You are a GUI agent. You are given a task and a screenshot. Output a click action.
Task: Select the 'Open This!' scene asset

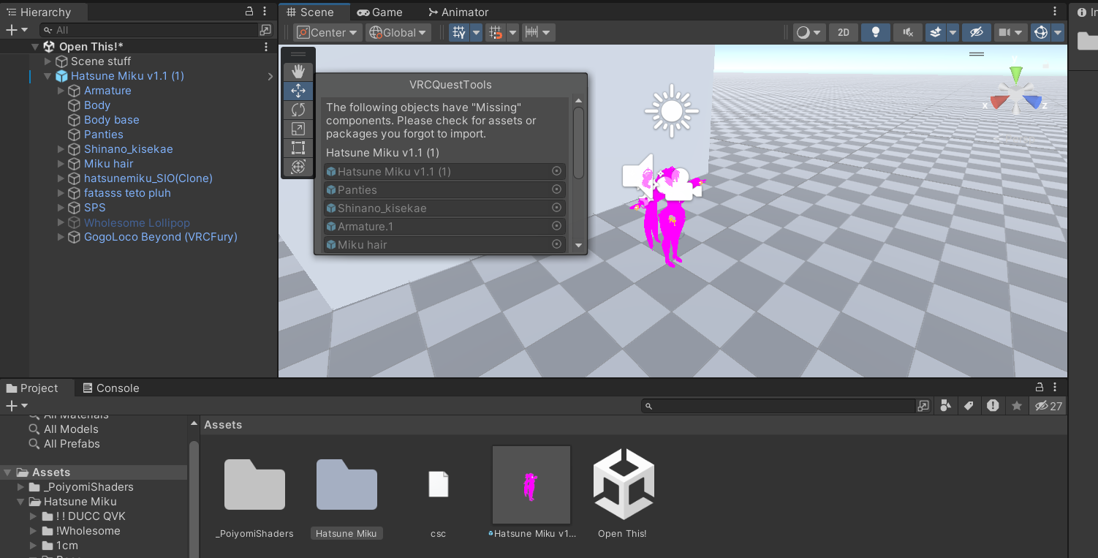(x=623, y=485)
